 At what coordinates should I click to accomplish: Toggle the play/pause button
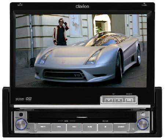pyautogui.click(x=90, y=127)
